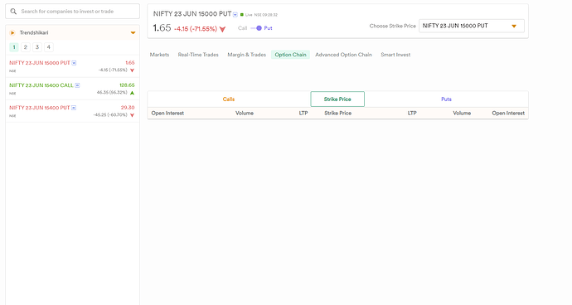Click the red down arrow next to -71.55%
The image size is (572, 305).
click(x=222, y=29)
